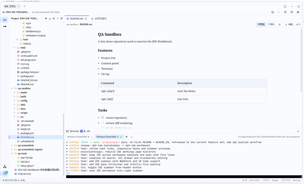
Task: Click the Project tree vertical scrollbar
Action: tap(63, 145)
